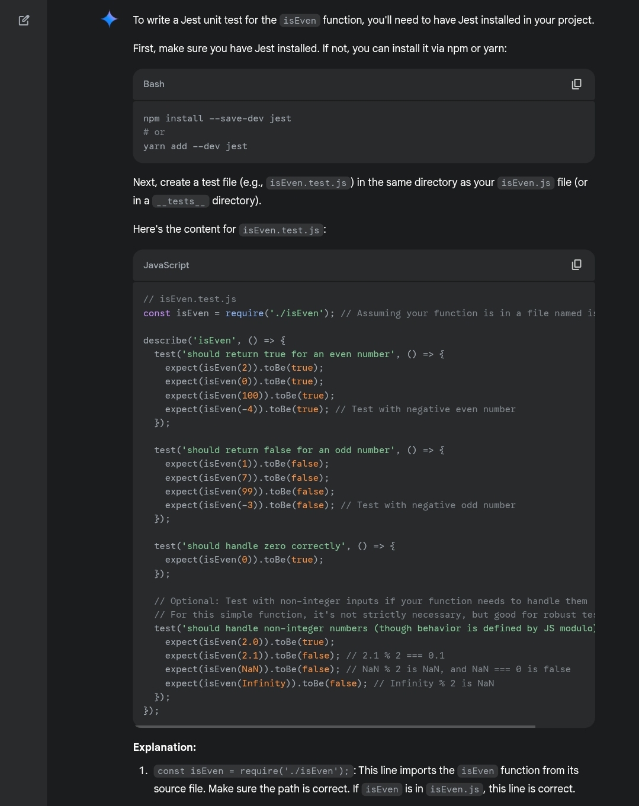This screenshot has width=639, height=806.
Task: Click the inline code '__tests__'
Action: (181, 201)
